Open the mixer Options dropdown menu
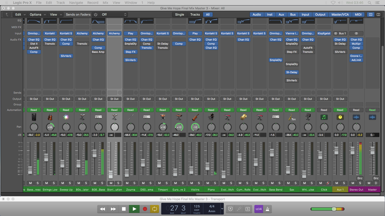This screenshot has height=216, width=385. [37, 14]
